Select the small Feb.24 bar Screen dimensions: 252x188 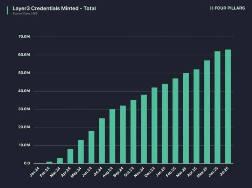click(49, 162)
